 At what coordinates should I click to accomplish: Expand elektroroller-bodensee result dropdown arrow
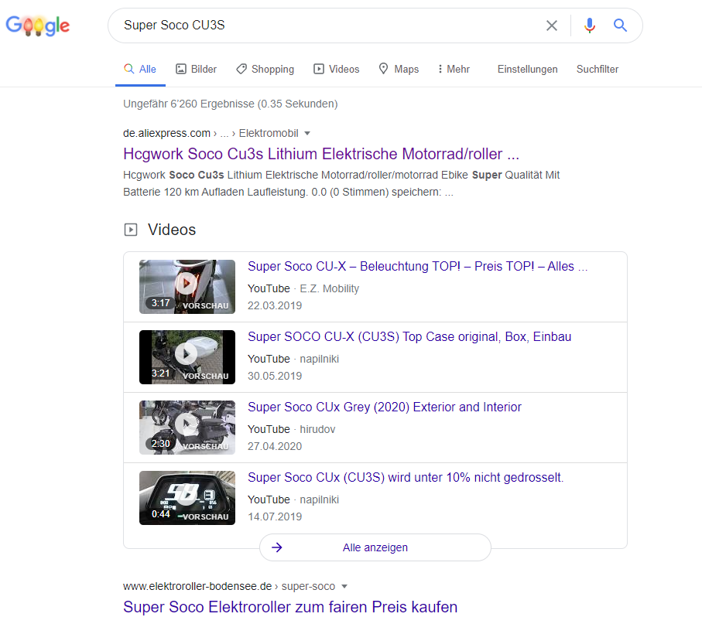pos(344,586)
